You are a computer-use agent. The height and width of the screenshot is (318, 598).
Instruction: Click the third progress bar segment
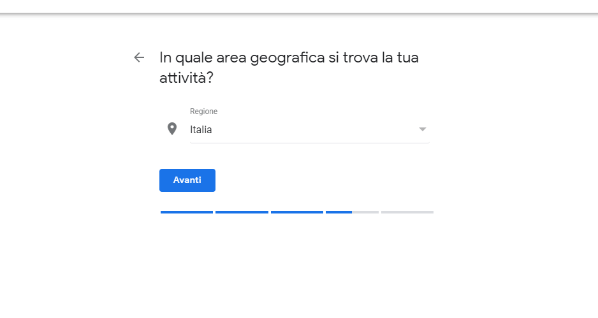pyautogui.click(x=297, y=212)
